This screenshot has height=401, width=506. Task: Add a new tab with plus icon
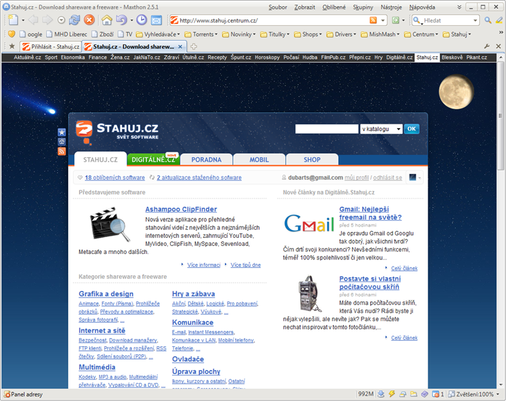tap(193, 47)
